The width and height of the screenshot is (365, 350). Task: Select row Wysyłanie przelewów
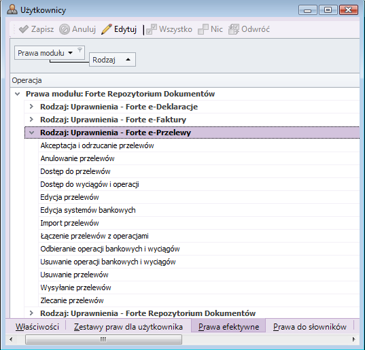pos(199,287)
